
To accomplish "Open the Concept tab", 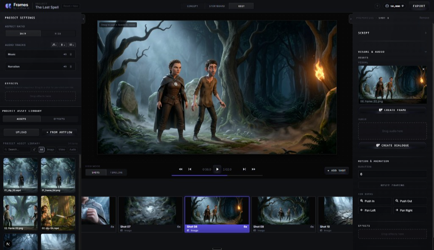I will [193, 6].
